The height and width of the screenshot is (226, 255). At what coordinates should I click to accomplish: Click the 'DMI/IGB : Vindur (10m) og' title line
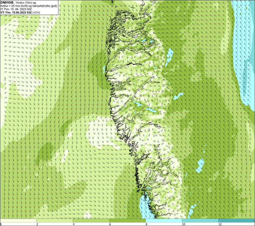tap(18, 3)
